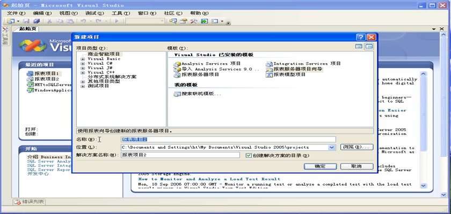
Task: Open the 文件 menu
Action: tap(16, 13)
